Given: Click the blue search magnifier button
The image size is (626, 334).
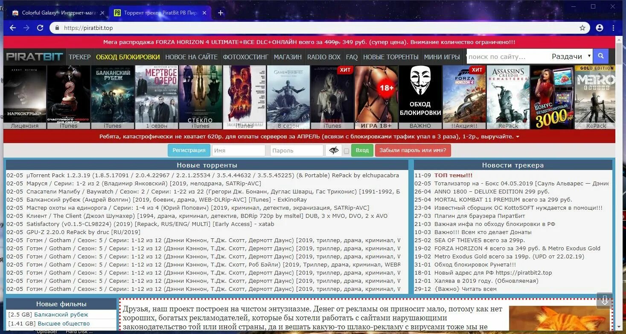Looking at the screenshot, I should pyautogui.click(x=601, y=56).
